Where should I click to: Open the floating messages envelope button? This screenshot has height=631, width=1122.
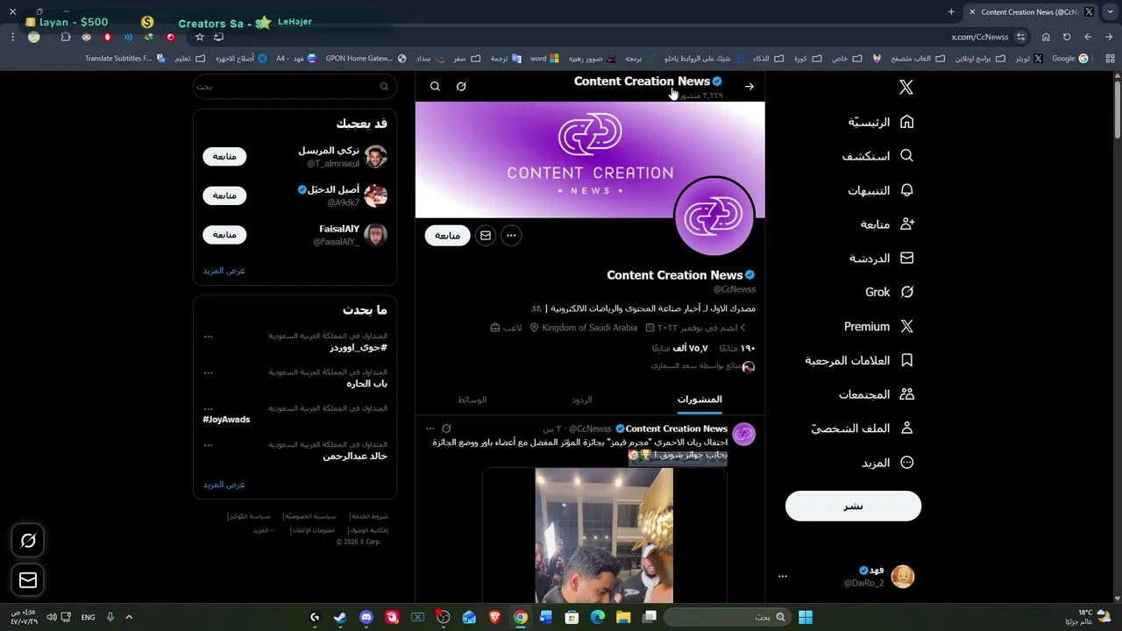(28, 580)
